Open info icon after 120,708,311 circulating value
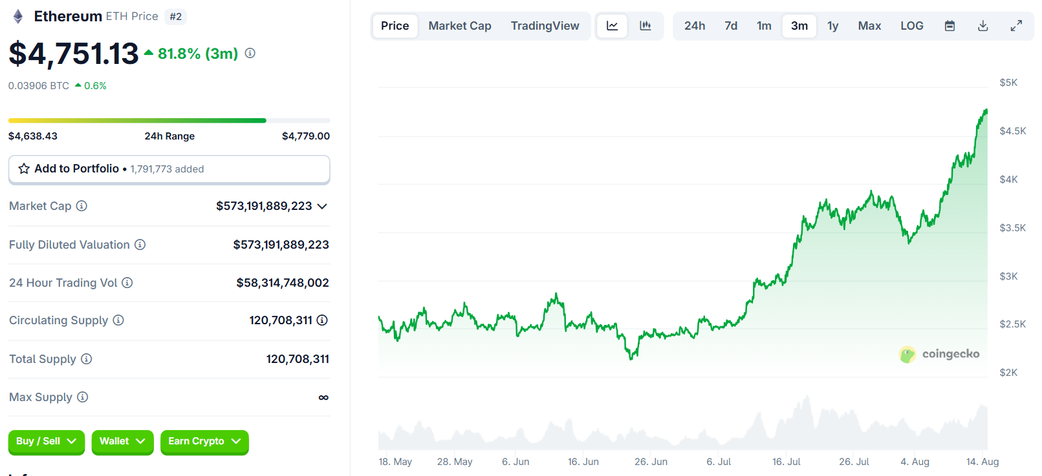The width and height of the screenshot is (1042, 476). click(322, 320)
